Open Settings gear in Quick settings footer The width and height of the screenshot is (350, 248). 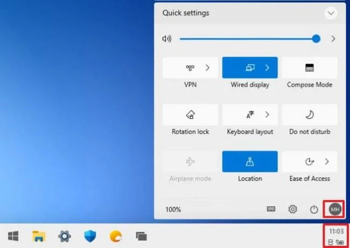point(292,209)
